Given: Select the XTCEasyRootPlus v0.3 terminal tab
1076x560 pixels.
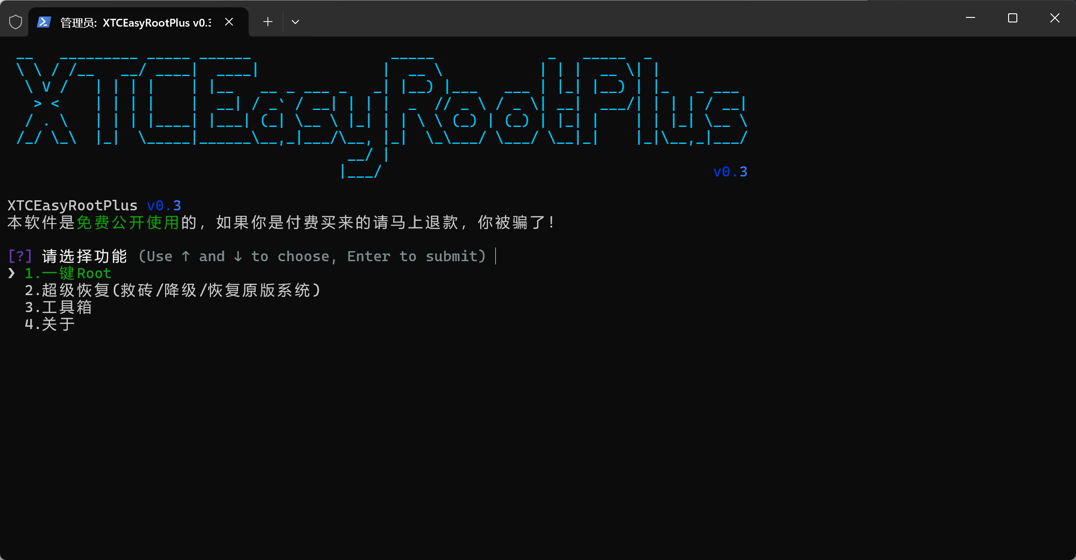Looking at the screenshot, I should tap(139, 22).
